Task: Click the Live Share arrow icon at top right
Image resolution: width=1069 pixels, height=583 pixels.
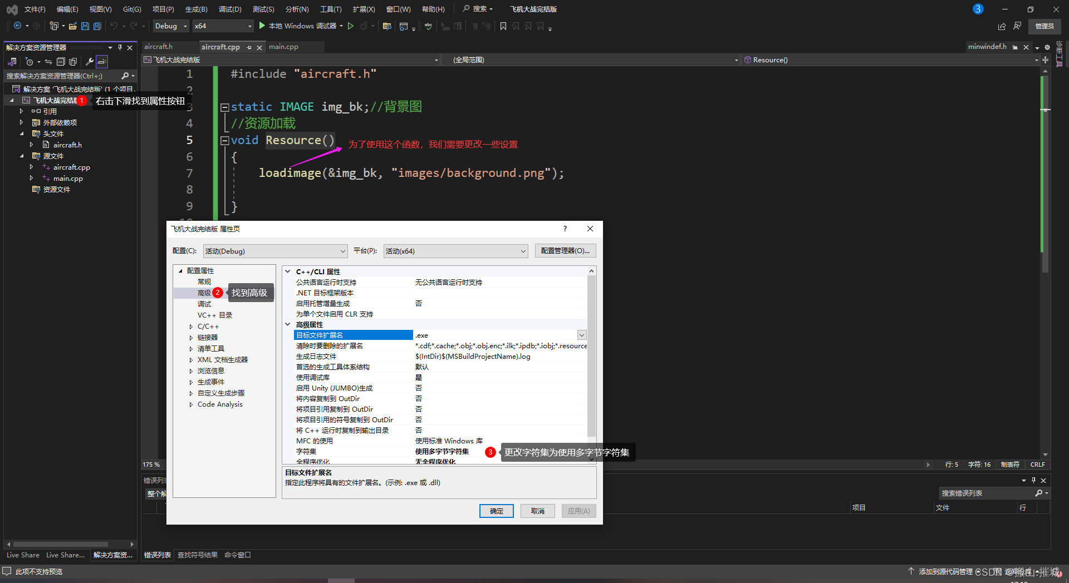Action: tap(1002, 26)
